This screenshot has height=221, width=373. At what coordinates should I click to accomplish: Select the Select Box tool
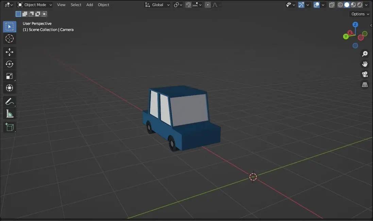(x=10, y=27)
